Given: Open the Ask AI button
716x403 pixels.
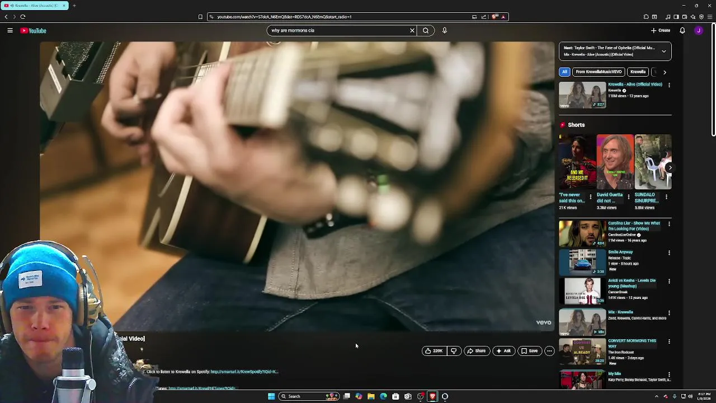Looking at the screenshot, I should 503,351.
